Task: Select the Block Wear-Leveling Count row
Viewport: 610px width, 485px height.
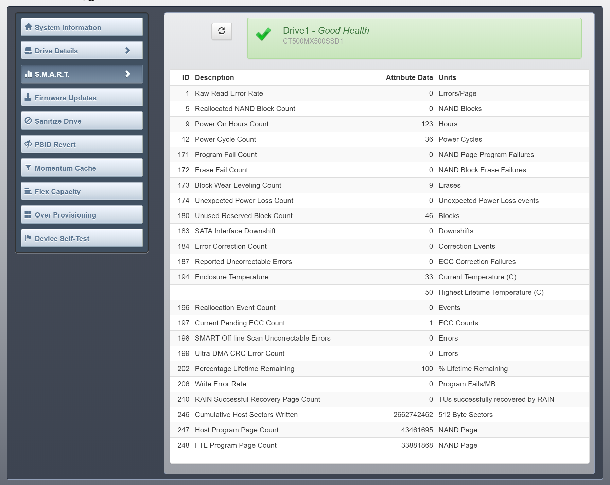Action: [379, 185]
